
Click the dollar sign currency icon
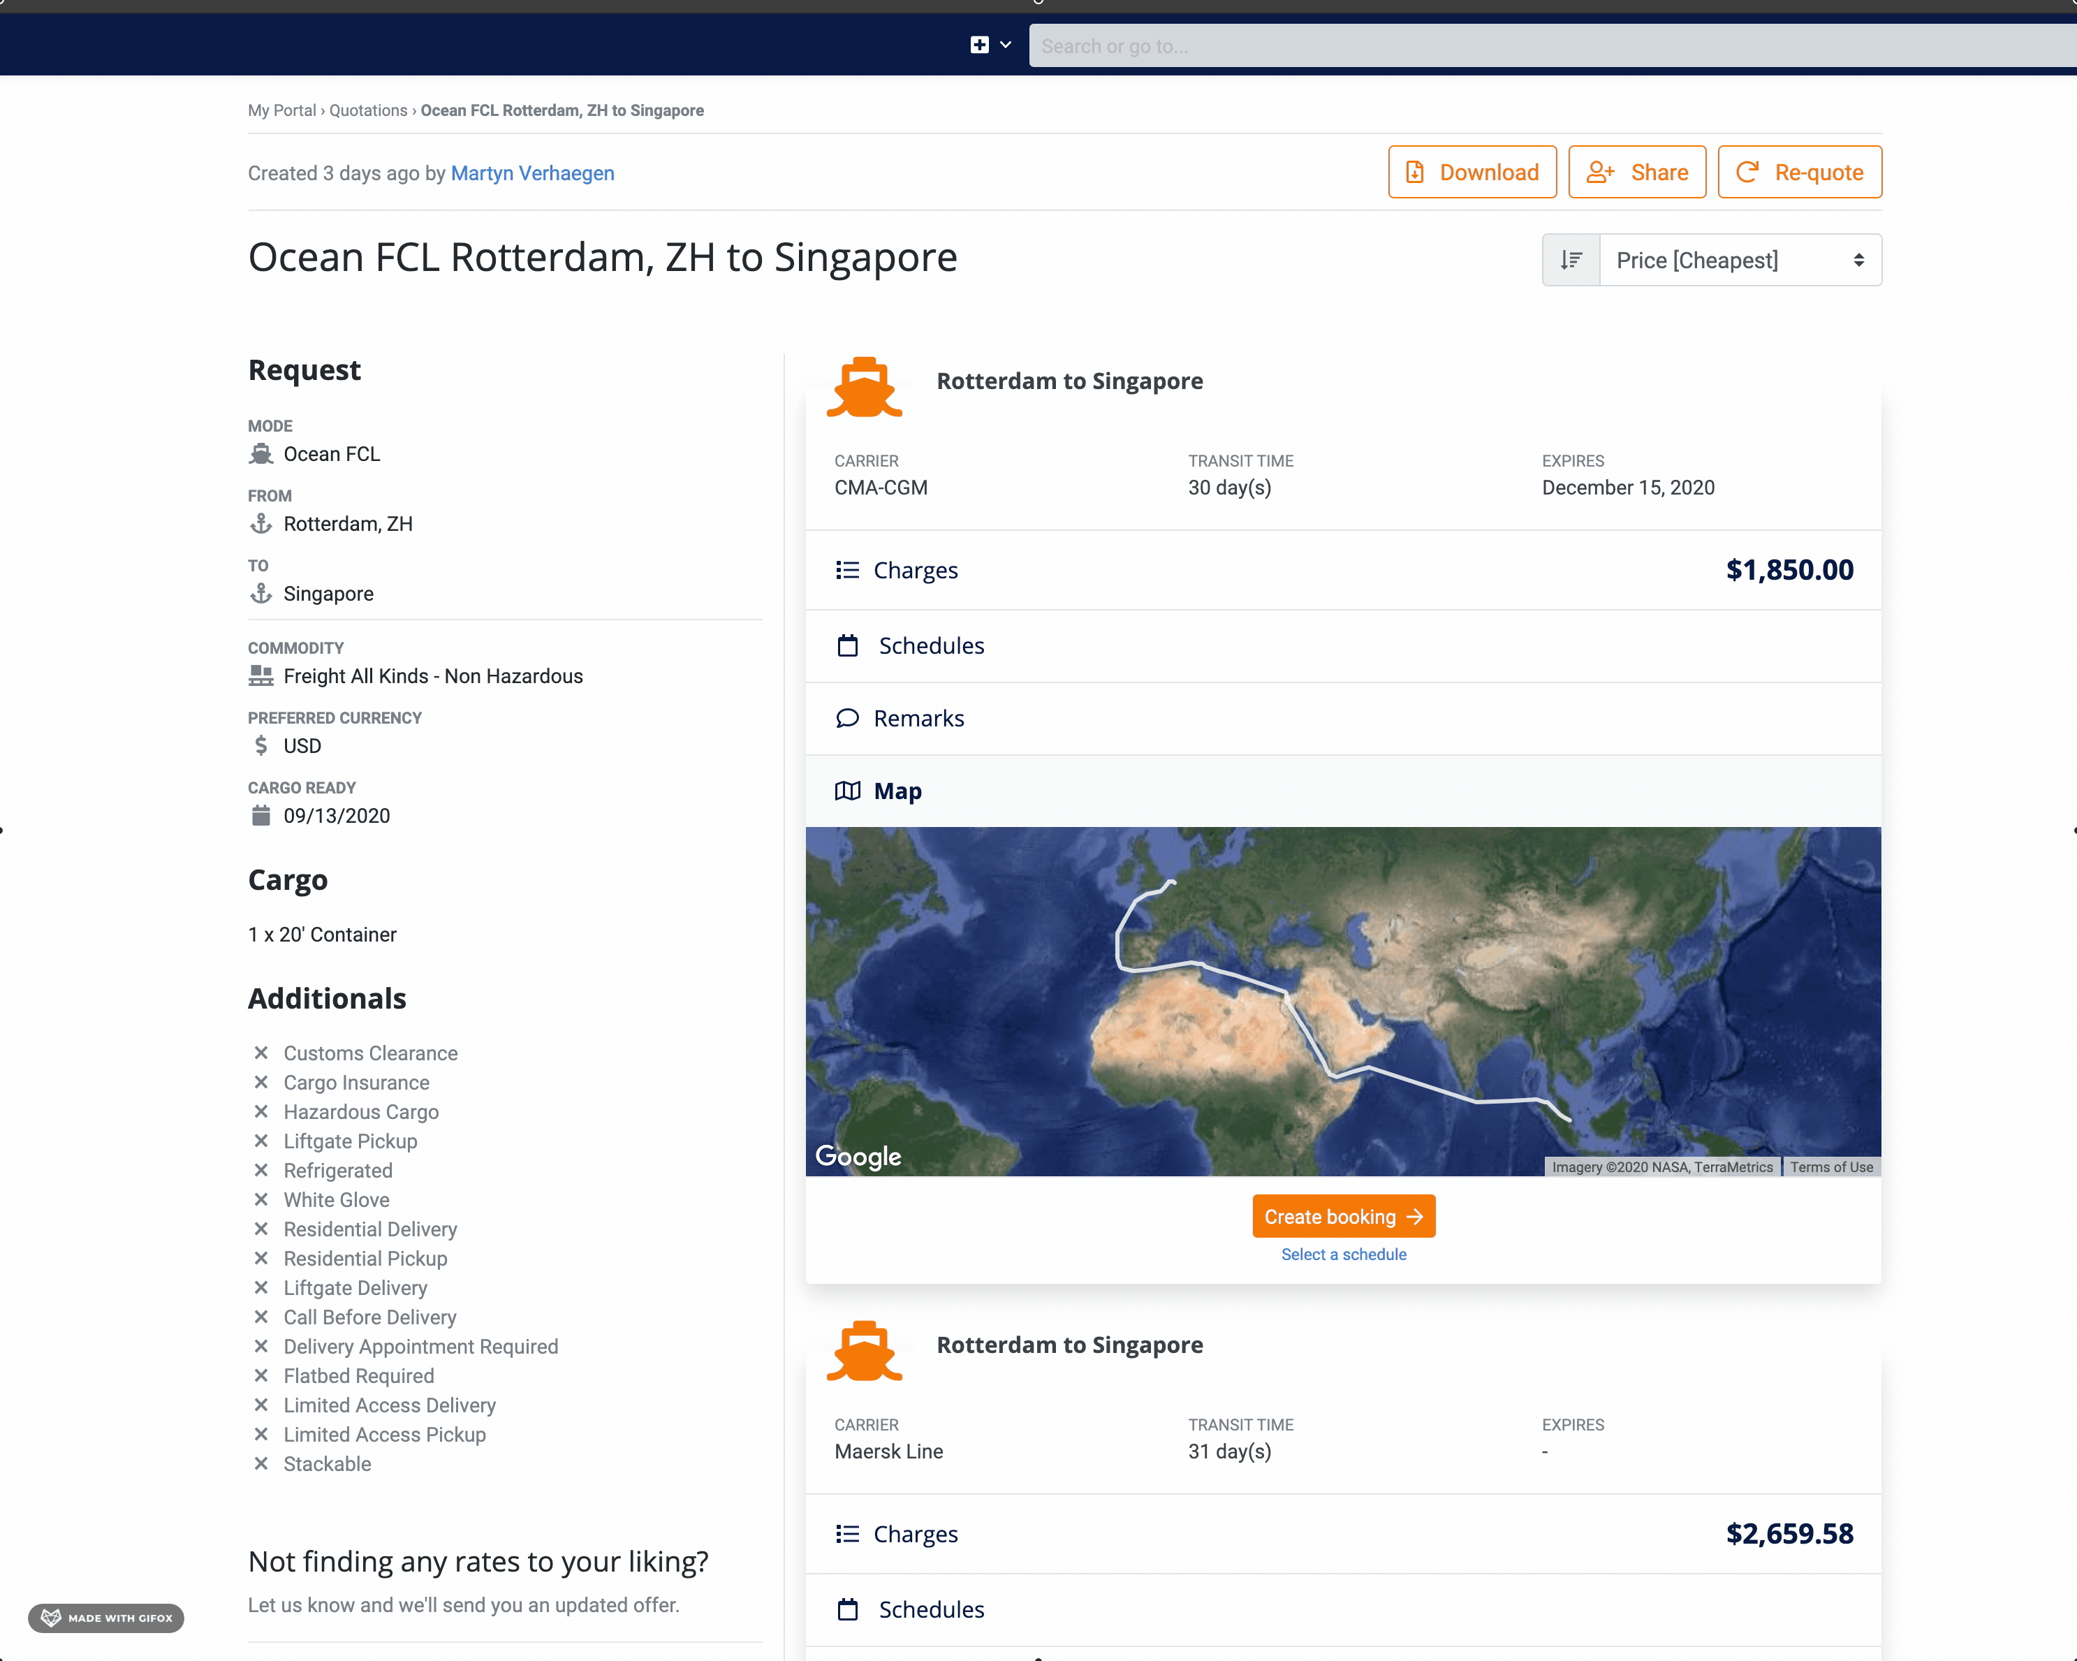[260, 746]
